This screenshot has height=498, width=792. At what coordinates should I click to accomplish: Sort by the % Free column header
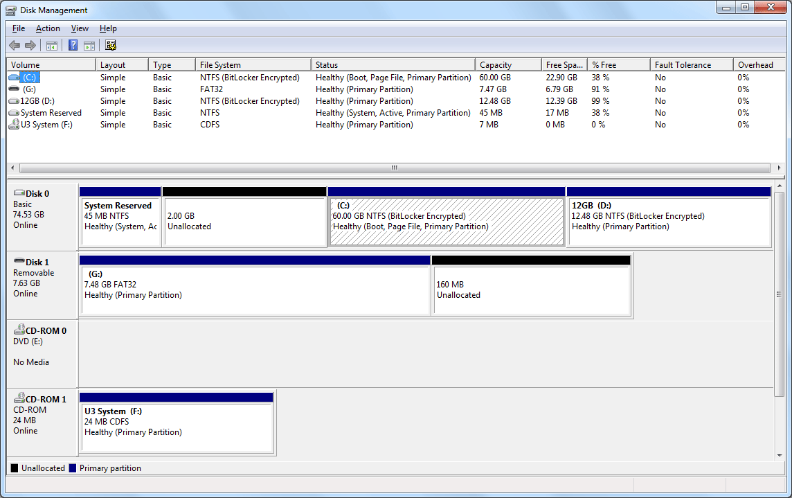pos(619,64)
